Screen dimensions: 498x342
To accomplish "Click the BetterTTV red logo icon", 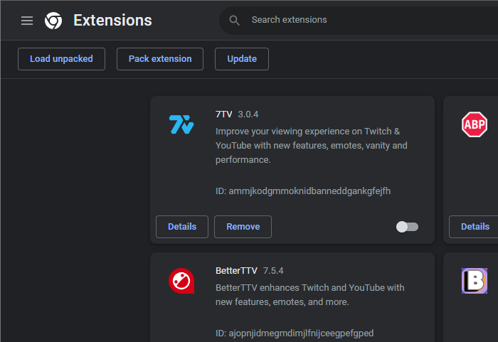I will point(181,281).
